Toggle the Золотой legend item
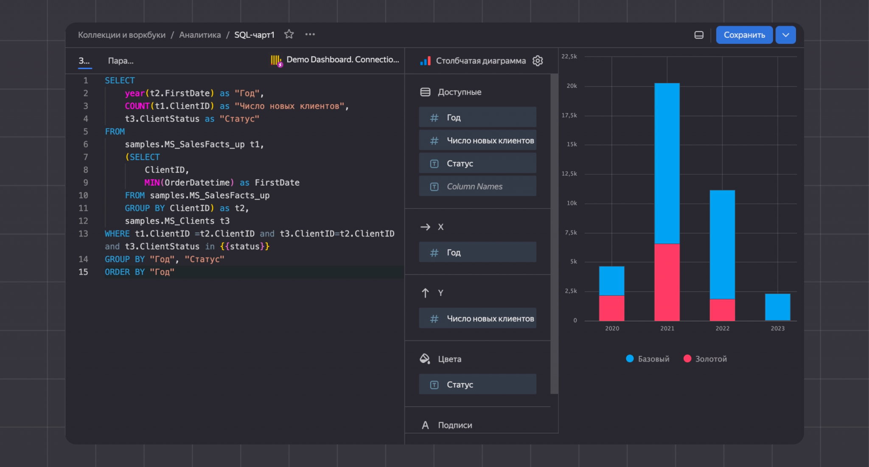Image resolution: width=869 pixels, height=467 pixels. tap(705, 359)
